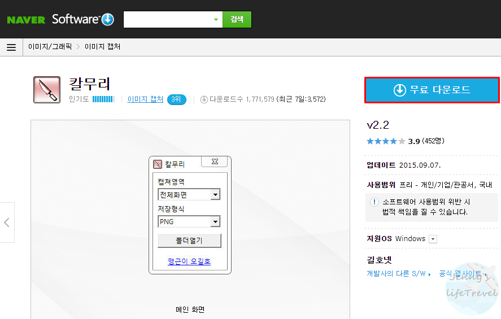The width and height of the screenshot is (501, 319).
Task: Click the NAVER logo
Action: (x=26, y=20)
